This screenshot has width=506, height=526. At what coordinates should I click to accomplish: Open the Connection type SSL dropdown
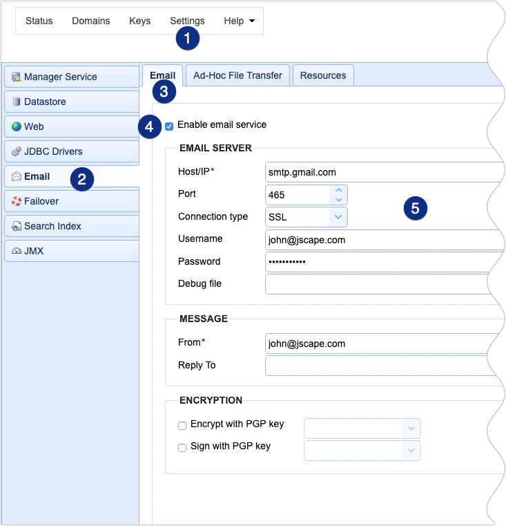338,217
